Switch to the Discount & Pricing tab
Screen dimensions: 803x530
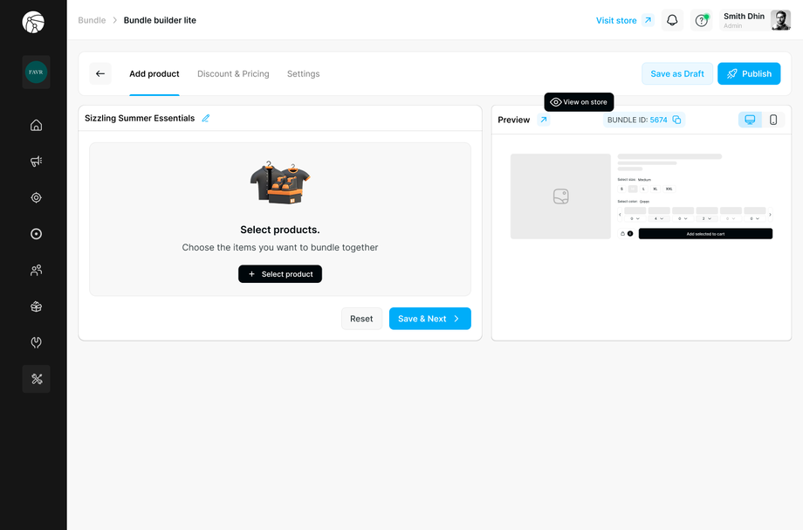(233, 73)
